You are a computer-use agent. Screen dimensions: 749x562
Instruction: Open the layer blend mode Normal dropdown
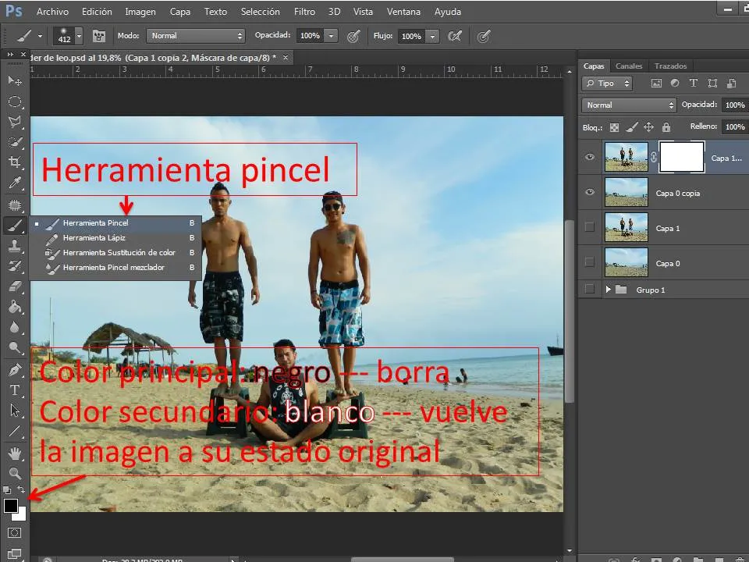[x=629, y=105]
